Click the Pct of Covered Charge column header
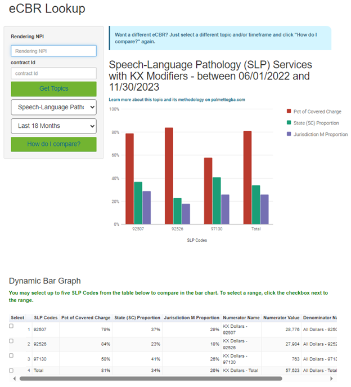The height and width of the screenshot is (387, 351). tap(85, 318)
